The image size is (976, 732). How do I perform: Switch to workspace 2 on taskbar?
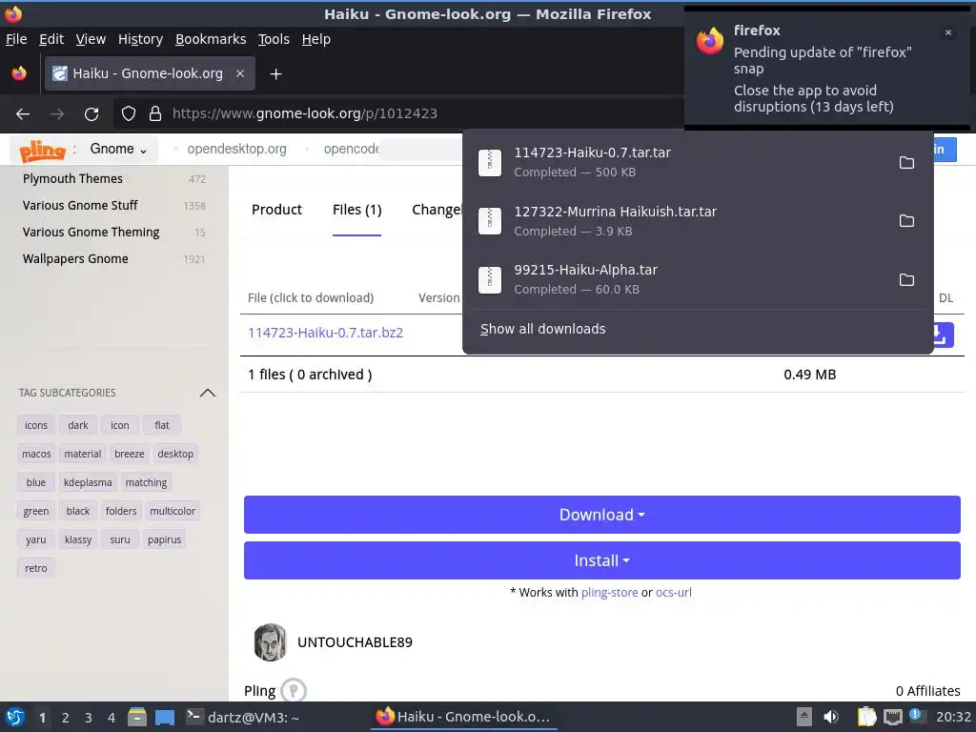pos(66,718)
